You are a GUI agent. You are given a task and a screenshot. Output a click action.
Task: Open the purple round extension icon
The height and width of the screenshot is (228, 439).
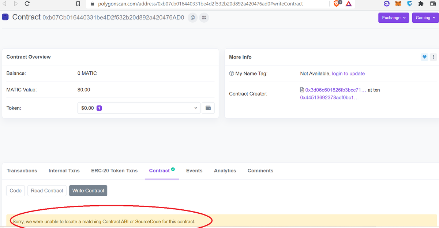coord(387,4)
